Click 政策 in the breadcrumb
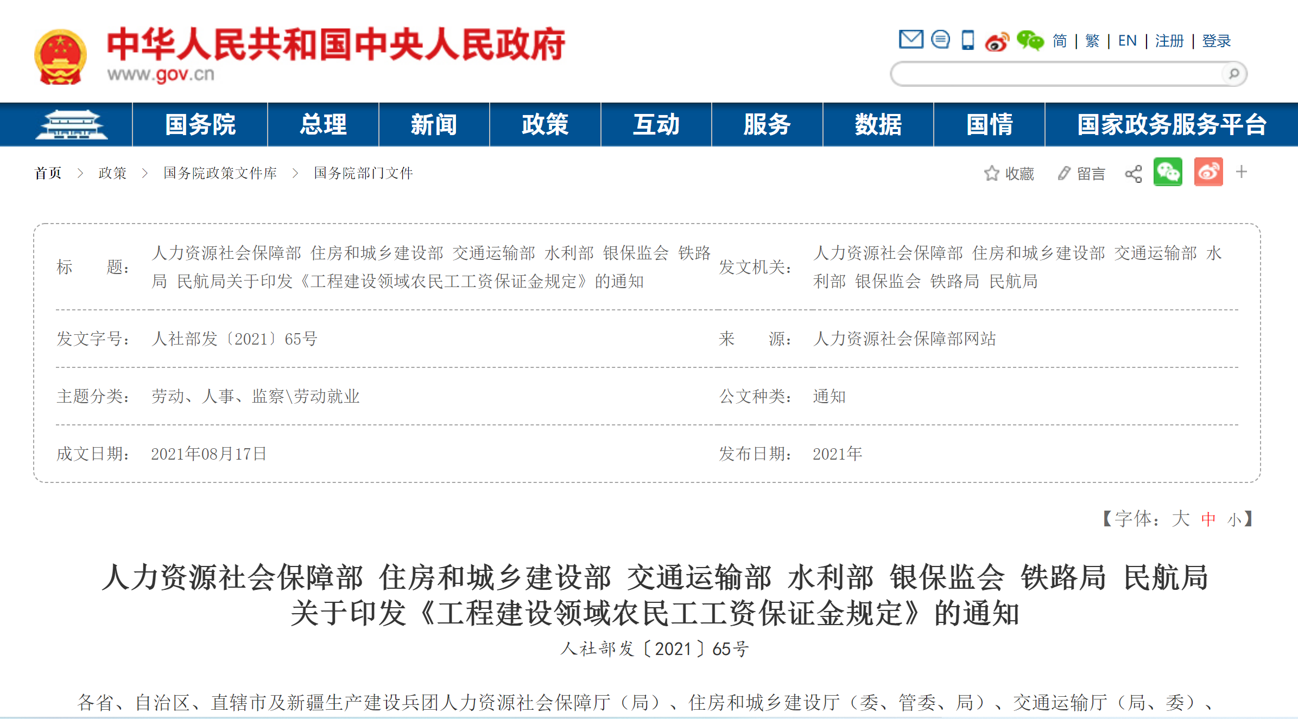Viewport: 1298px width, 719px height. click(112, 173)
